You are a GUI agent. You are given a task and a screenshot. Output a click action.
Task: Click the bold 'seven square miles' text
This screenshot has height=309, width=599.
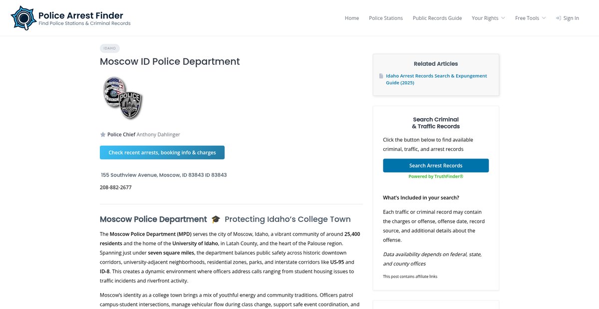pyautogui.click(x=171, y=253)
